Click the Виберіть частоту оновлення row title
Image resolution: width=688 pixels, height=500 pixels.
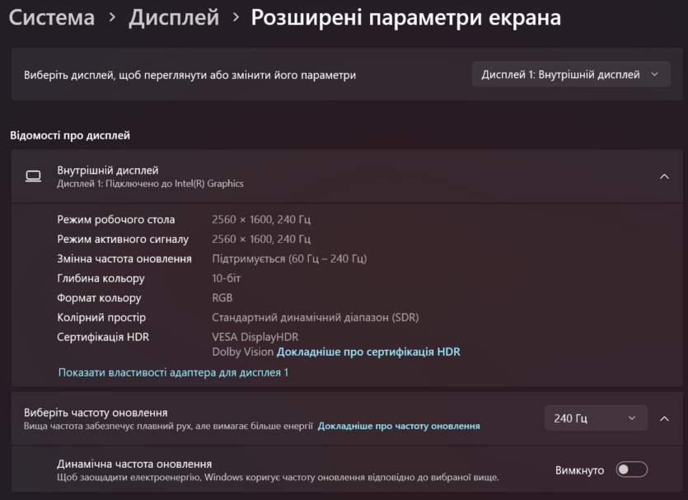click(96, 413)
